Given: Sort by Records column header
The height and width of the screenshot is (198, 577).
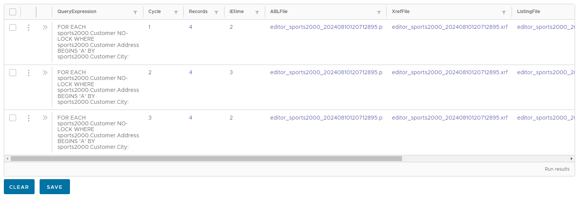Looking at the screenshot, I should click(198, 12).
